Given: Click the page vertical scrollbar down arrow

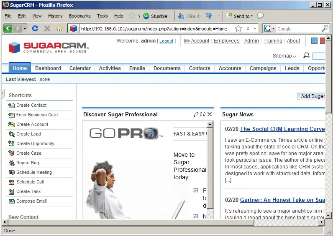Looking at the screenshot, I should [328, 216].
